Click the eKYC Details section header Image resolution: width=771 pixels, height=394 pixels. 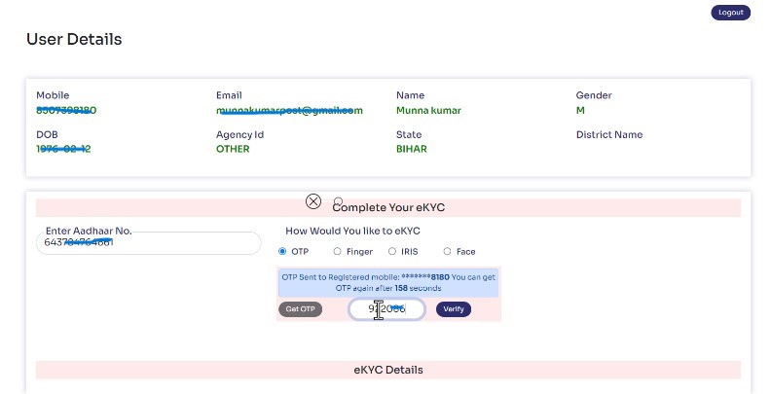[388, 370]
